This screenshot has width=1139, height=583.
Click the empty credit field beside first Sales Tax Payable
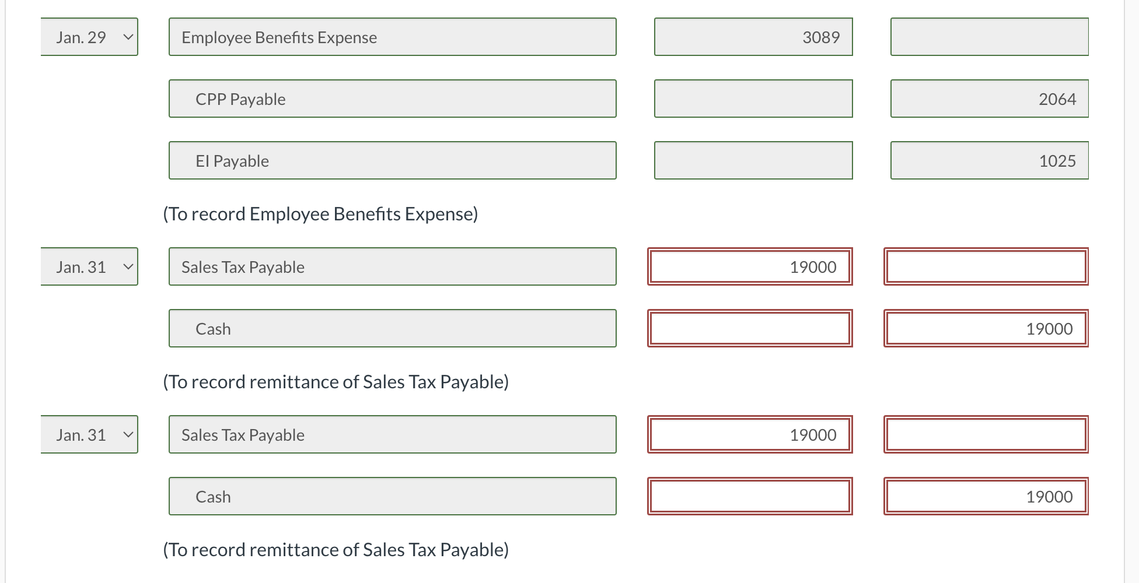tap(985, 266)
